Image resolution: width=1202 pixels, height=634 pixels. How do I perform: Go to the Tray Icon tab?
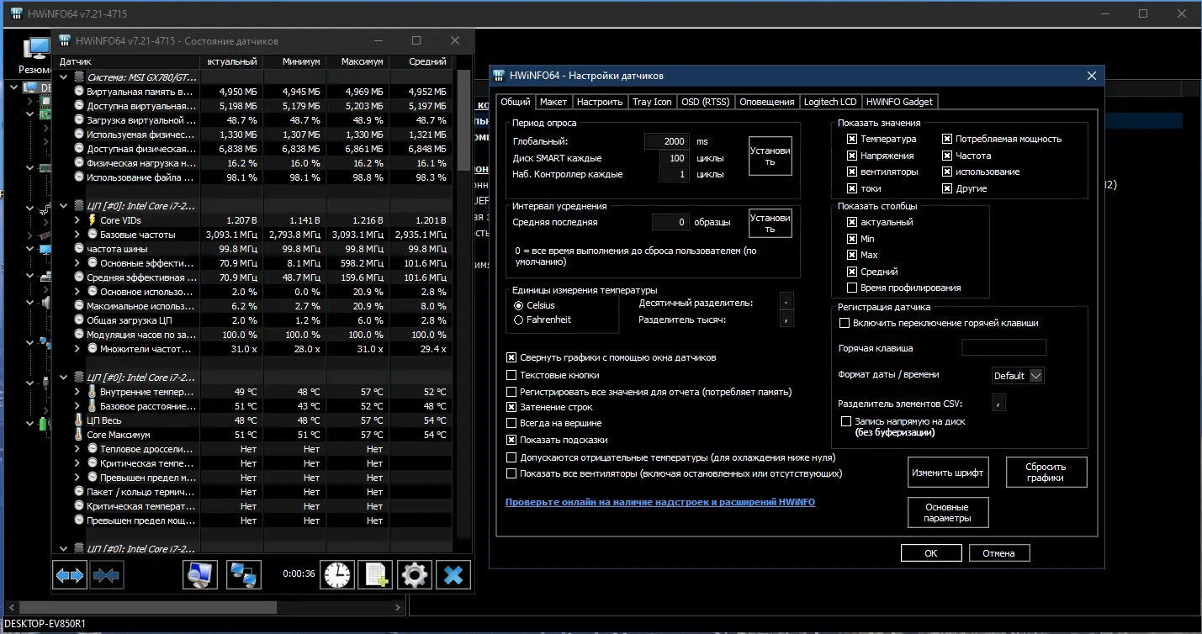coord(652,102)
